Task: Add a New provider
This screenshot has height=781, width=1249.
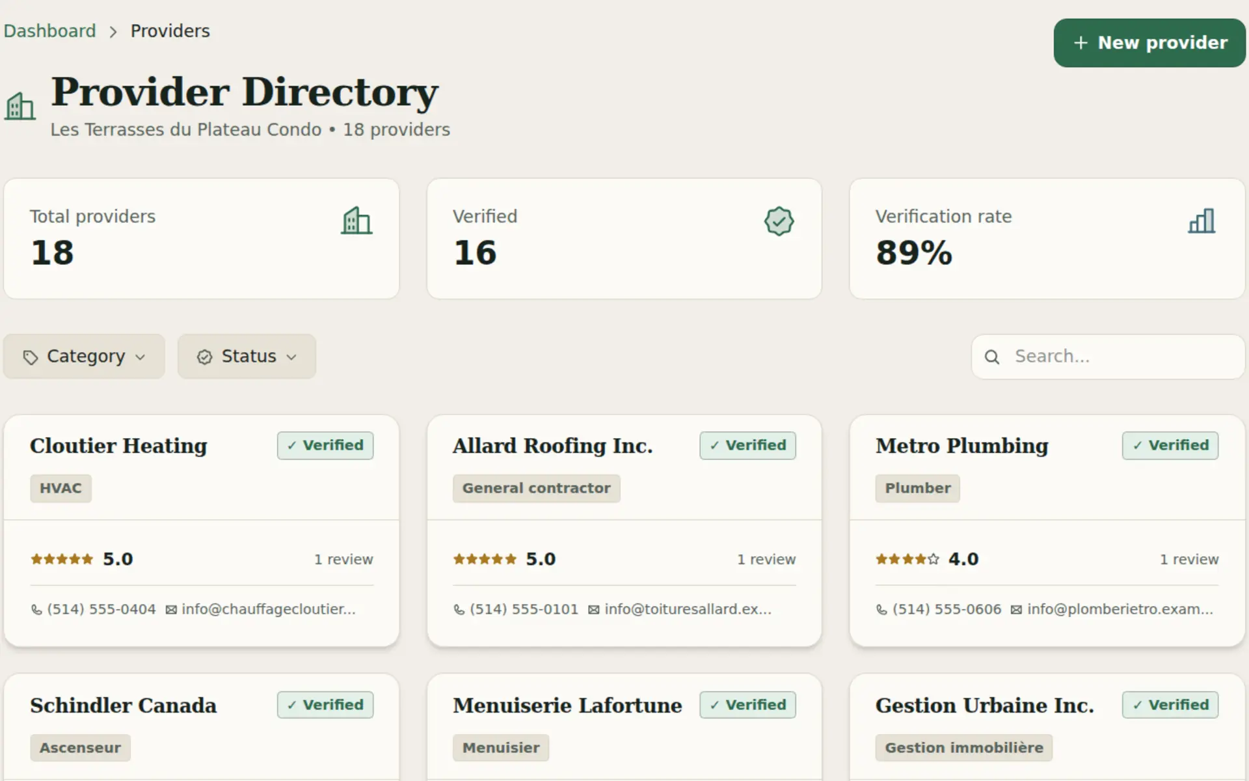Action: click(x=1149, y=43)
